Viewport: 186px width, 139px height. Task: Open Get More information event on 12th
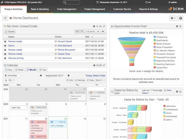coord(38,128)
